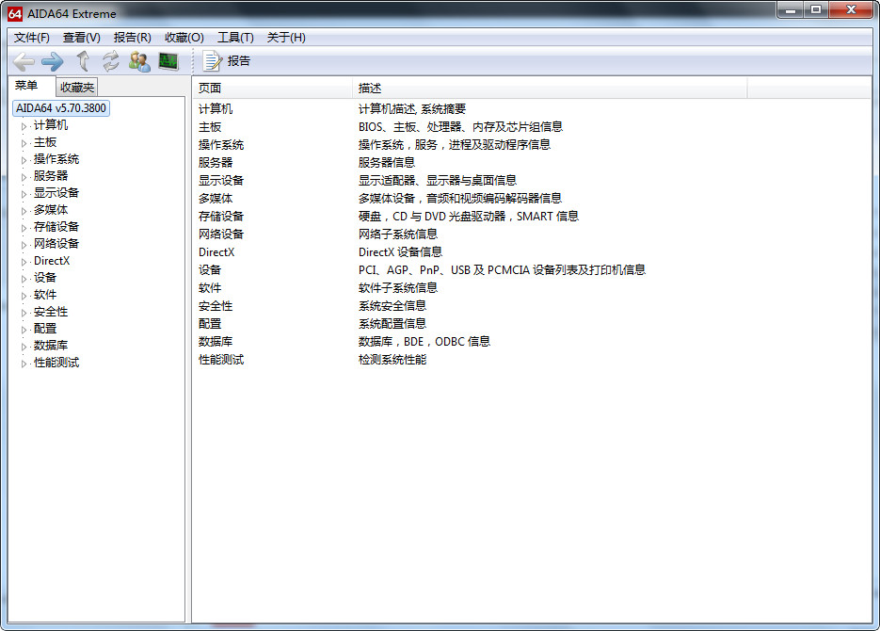Go back with the left arrow toolbar icon
The width and height of the screenshot is (880, 631).
[24, 61]
